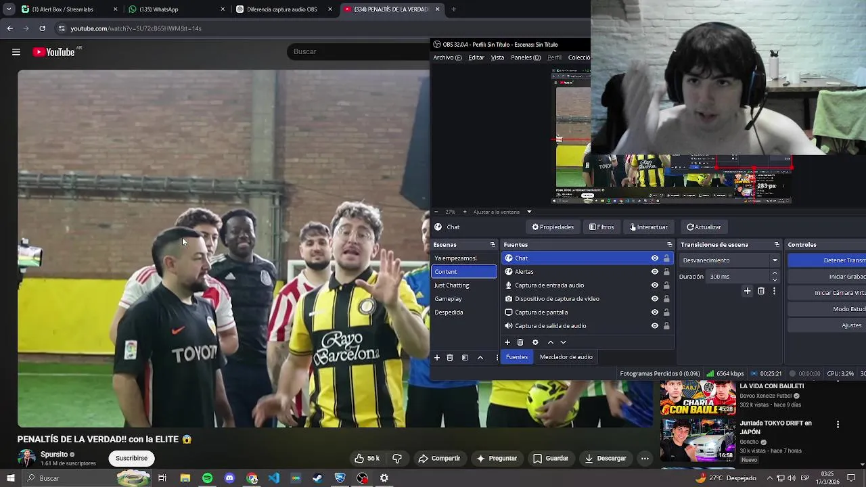The height and width of the screenshot is (487, 866).
Task: Move selected source down in Fuentes
Action: click(x=563, y=342)
